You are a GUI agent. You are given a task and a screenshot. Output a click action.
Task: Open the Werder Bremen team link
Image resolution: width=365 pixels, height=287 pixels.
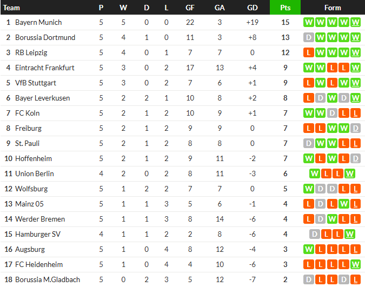point(40,219)
